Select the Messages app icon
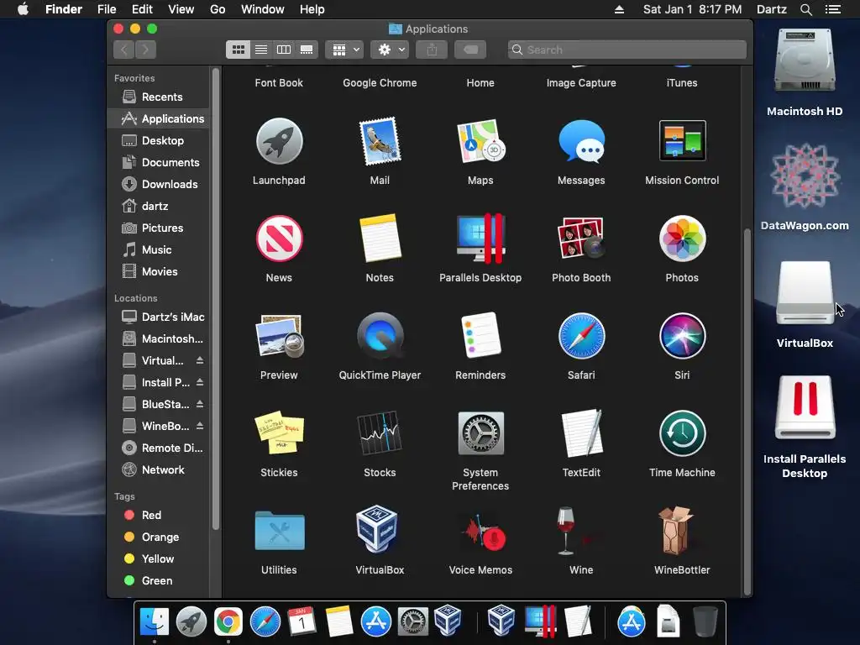The width and height of the screenshot is (860, 645). click(581, 141)
